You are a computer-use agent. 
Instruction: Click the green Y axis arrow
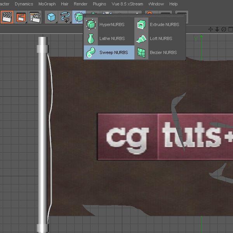pos(202,36)
